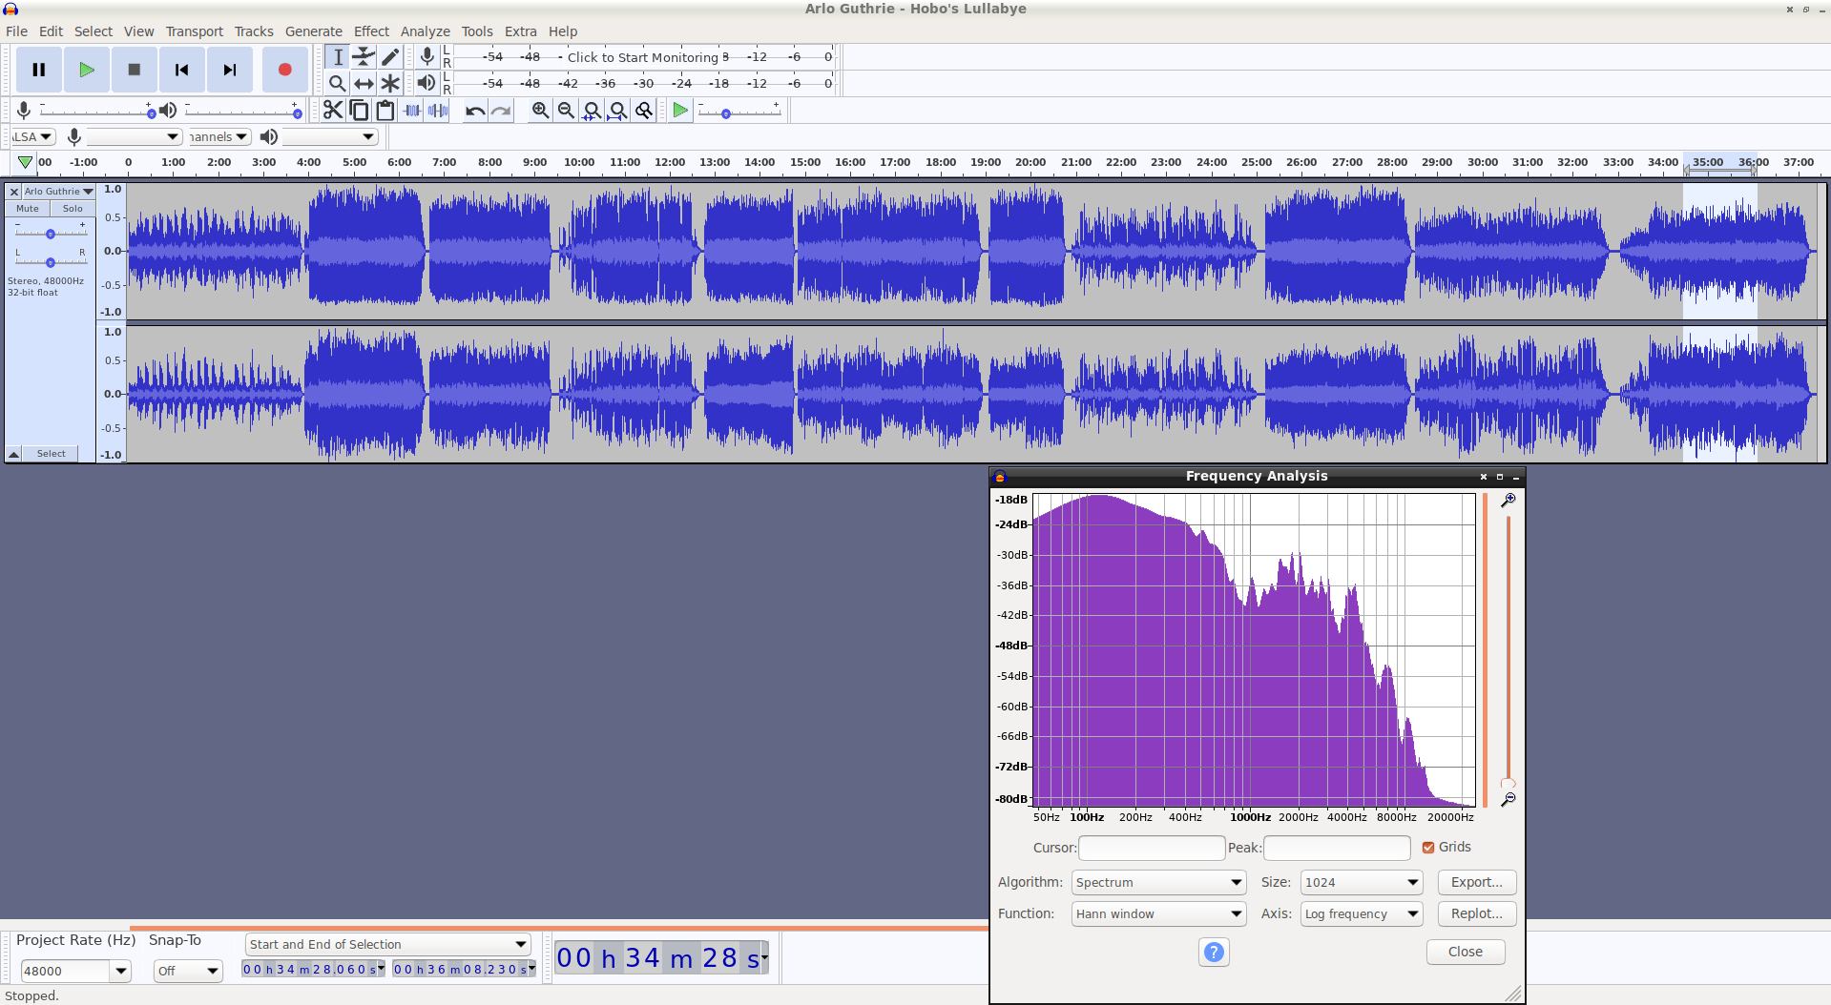Select the Multi-tool asterisk icon
Viewport: 1831px width, 1005px height.
tap(390, 84)
